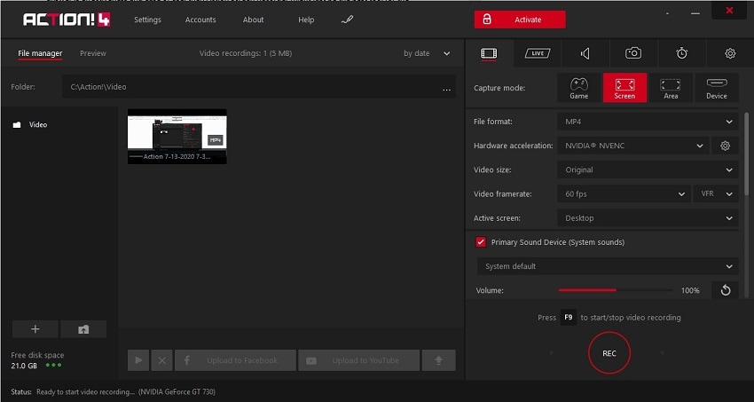The image size is (754, 402).
Task: Open the LIVE streaming tab
Action: coord(538,53)
